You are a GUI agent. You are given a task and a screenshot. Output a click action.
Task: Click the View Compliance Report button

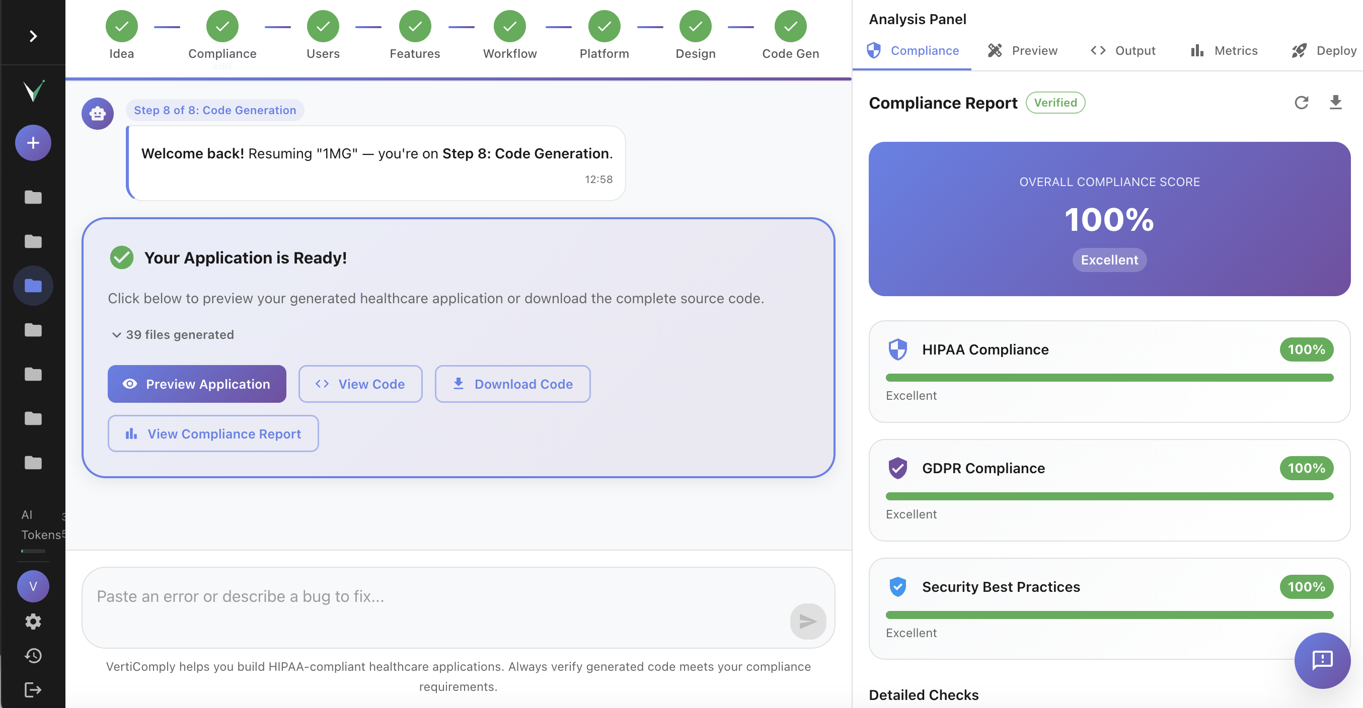pyautogui.click(x=213, y=433)
